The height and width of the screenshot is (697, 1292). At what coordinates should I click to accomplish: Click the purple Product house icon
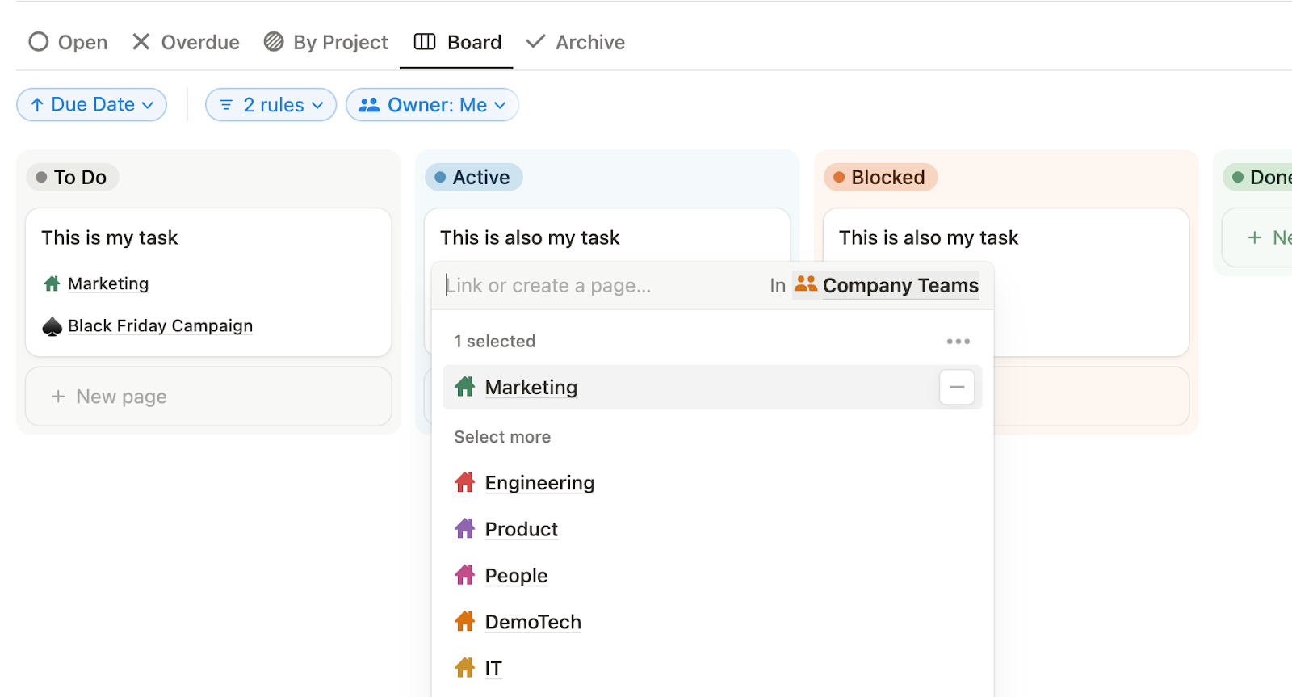click(x=464, y=529)
